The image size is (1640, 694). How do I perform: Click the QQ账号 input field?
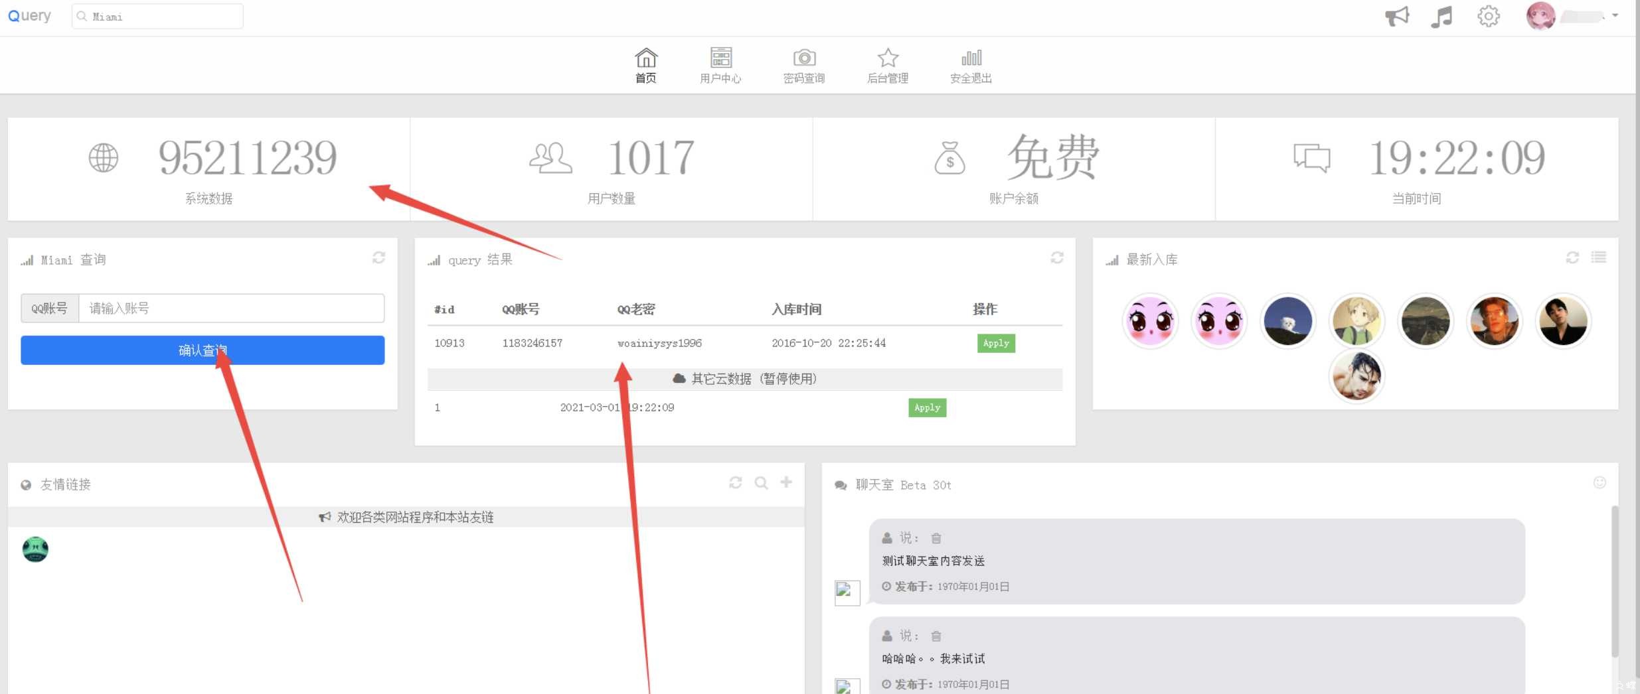pos(231,309)
